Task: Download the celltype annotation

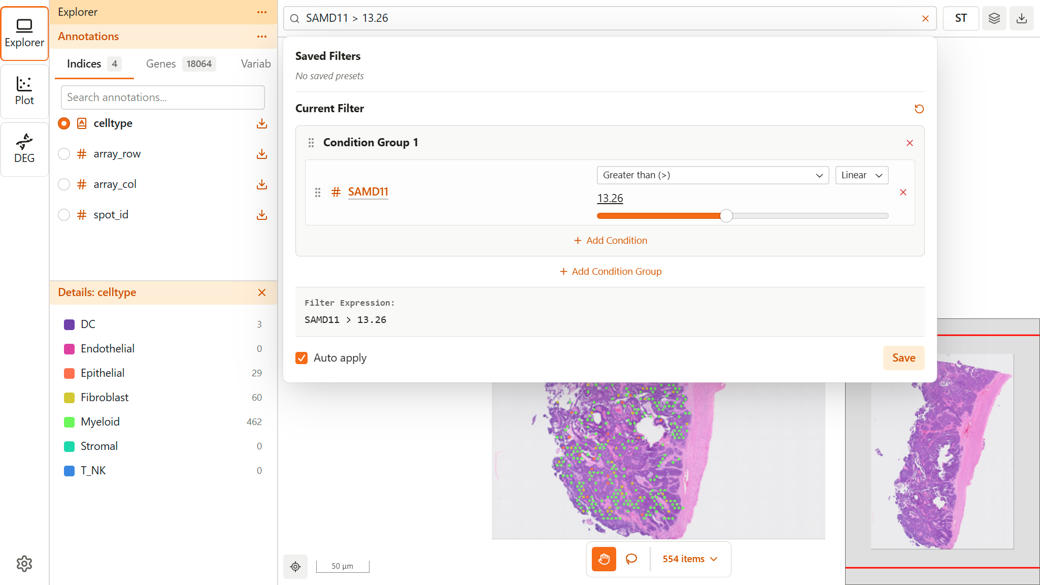Action: tap(262, 123)
